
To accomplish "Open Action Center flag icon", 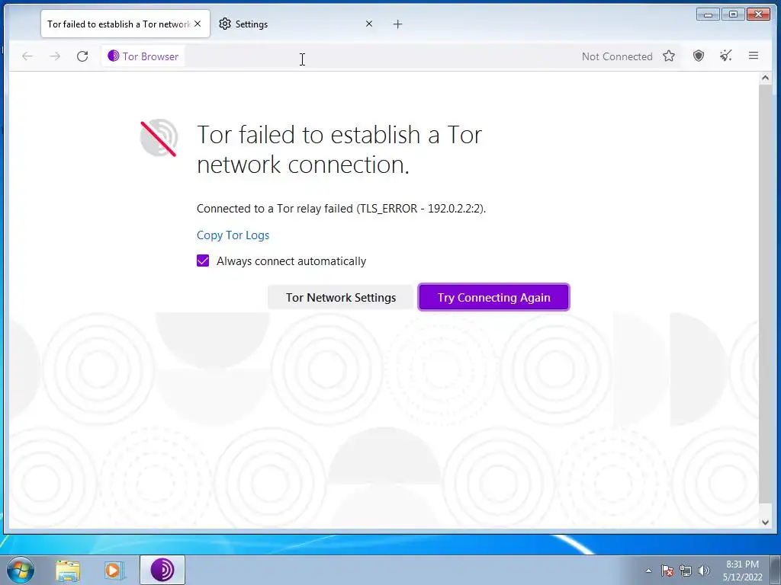I will coord(667,571).
